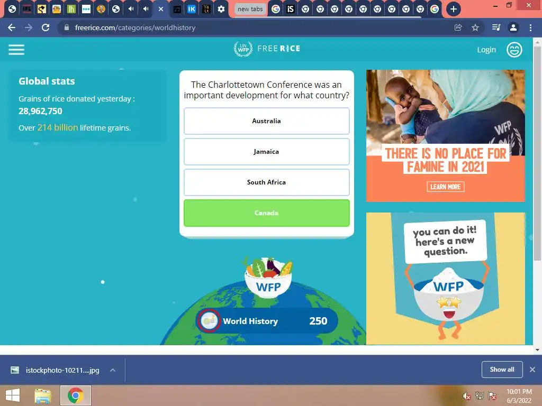The height and width of the screenshot is (406, 542).
Task: Switch to the IFL tab
Action: click(26, 9)
